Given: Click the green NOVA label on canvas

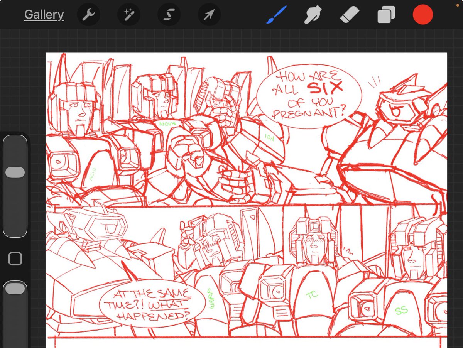Looking at the screenshot, I should [167, 124].
